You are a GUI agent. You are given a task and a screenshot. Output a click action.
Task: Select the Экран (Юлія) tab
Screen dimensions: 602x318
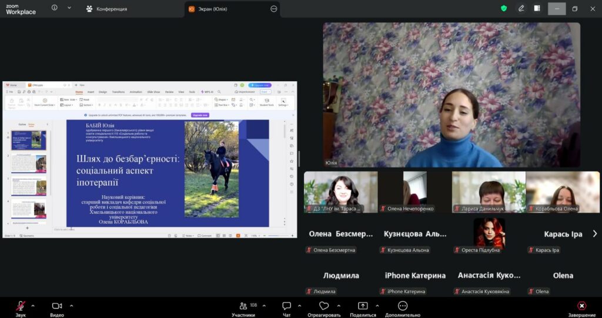211,9
